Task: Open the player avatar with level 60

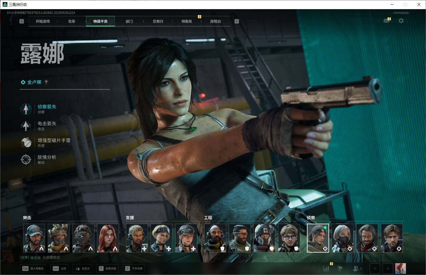Action: 401,269
